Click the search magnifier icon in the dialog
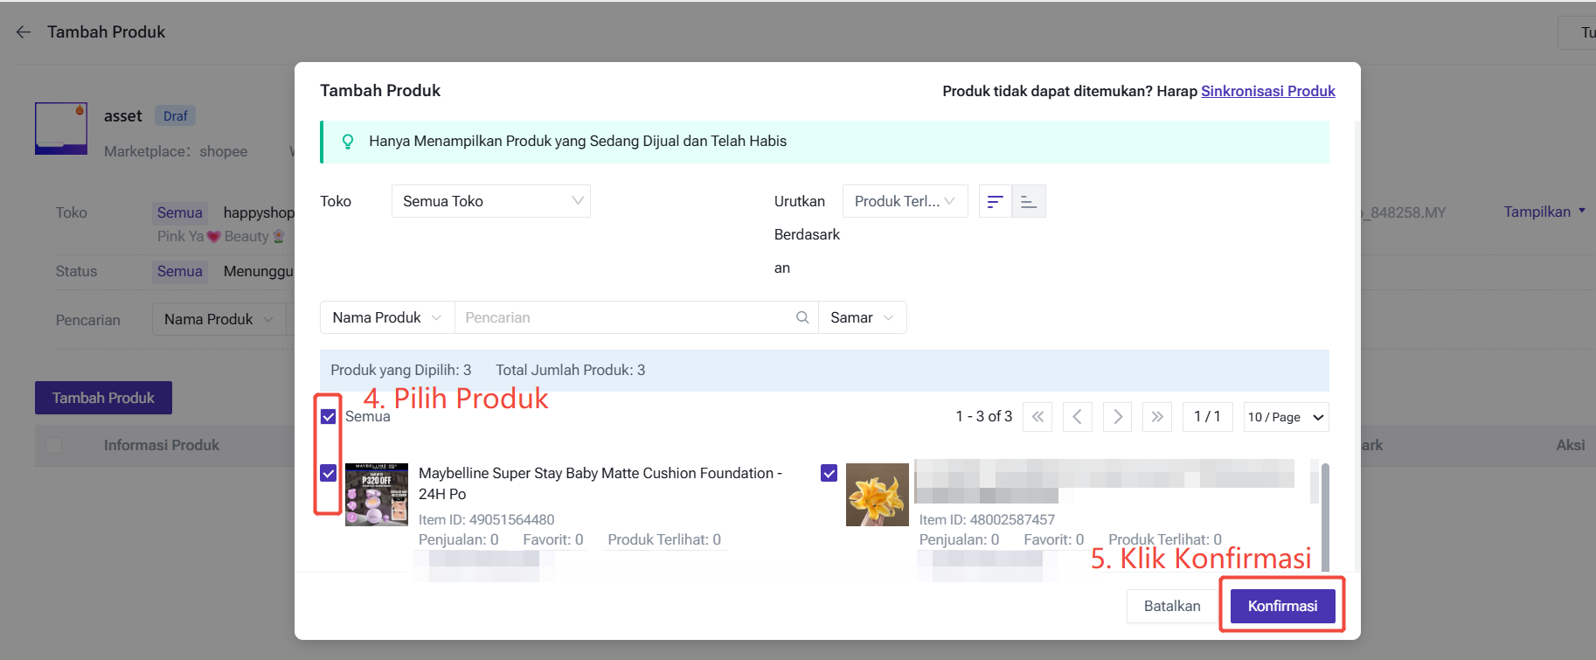This screenshot has width=1596, height=660. [x=801, y=317]
